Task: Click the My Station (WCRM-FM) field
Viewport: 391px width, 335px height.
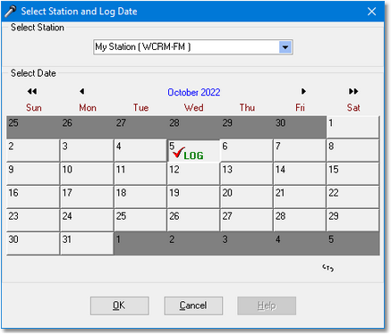Action: coord(193,47)
